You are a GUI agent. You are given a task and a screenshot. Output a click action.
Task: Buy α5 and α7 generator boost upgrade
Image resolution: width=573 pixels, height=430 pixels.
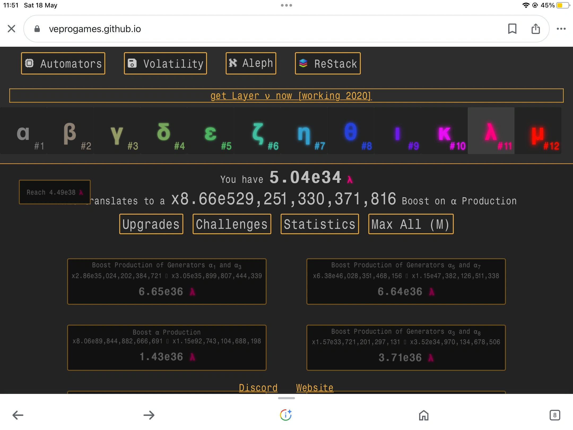click(x=406, y=281)
